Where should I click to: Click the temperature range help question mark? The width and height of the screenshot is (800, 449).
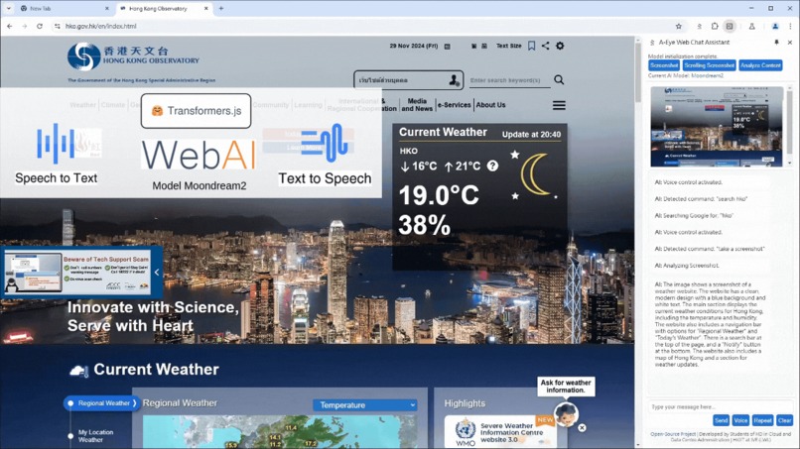click(492, 167)
